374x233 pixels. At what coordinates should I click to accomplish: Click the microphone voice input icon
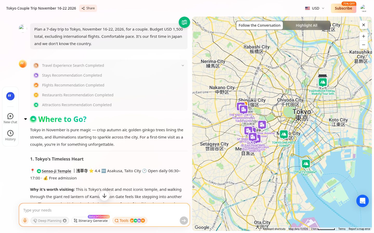pos(25,221)
